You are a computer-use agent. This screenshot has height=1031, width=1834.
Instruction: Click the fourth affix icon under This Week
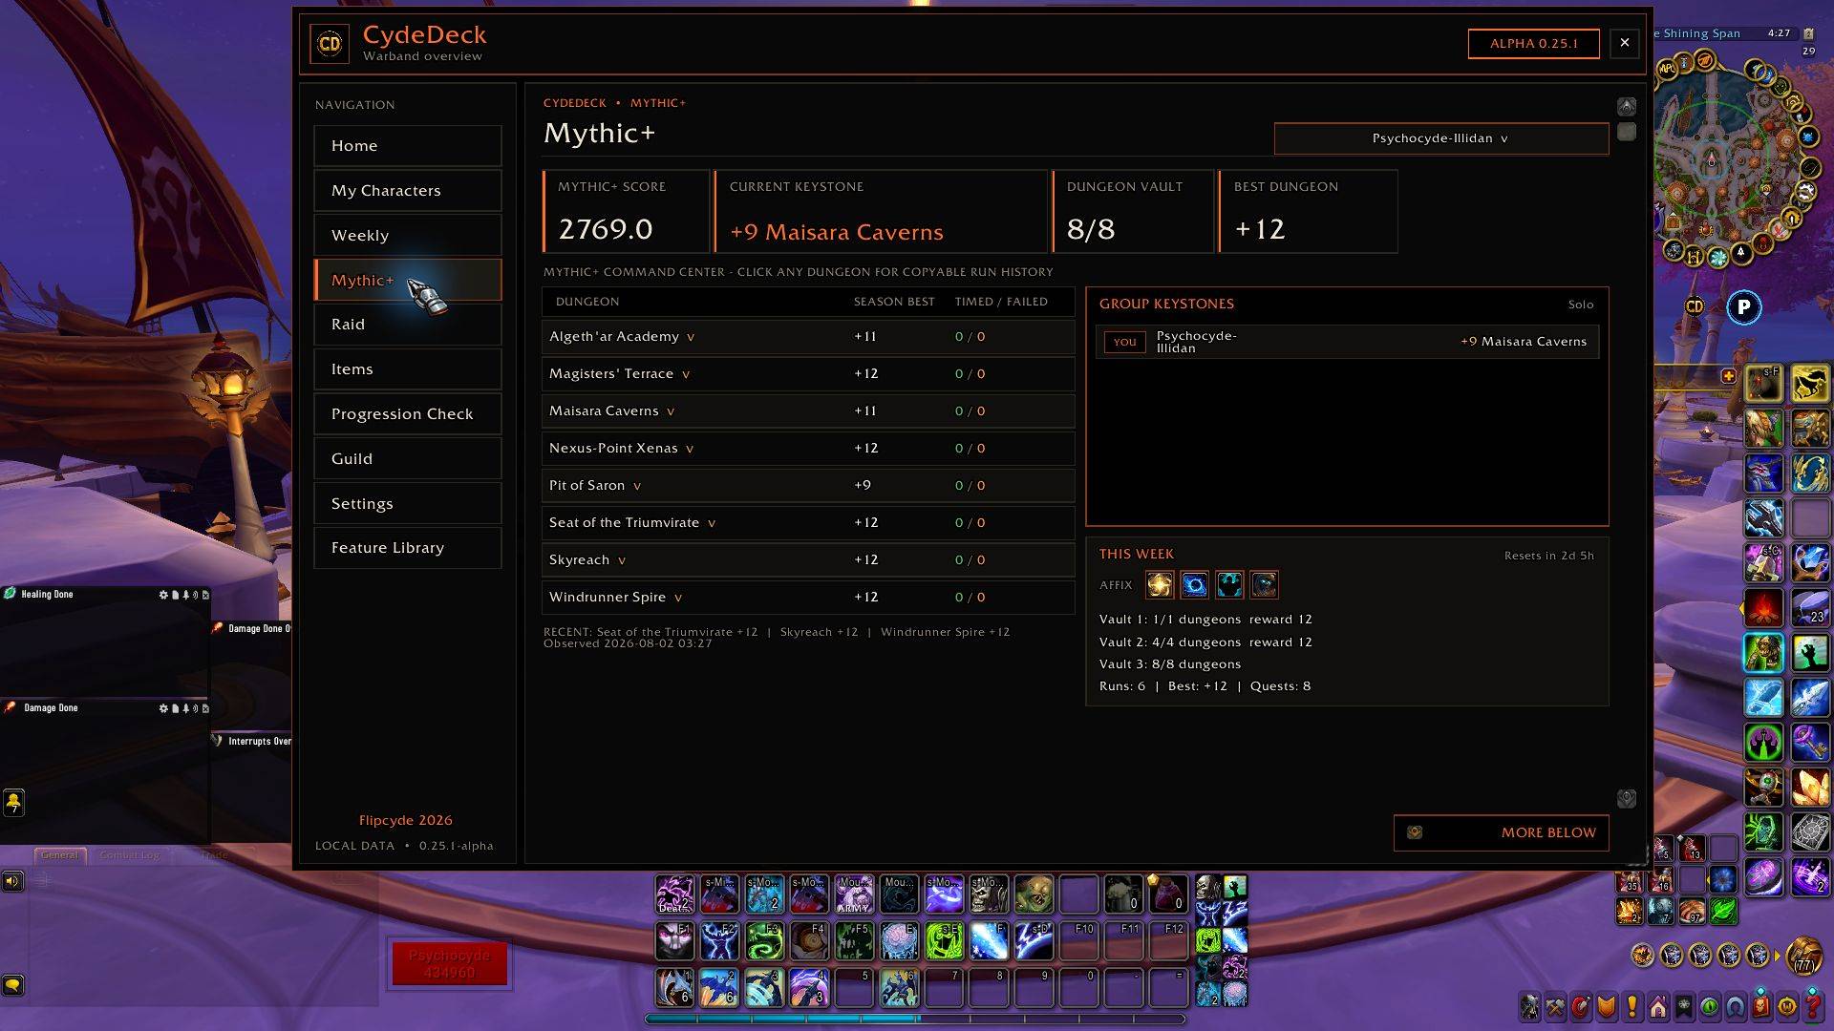(1264, 584)
